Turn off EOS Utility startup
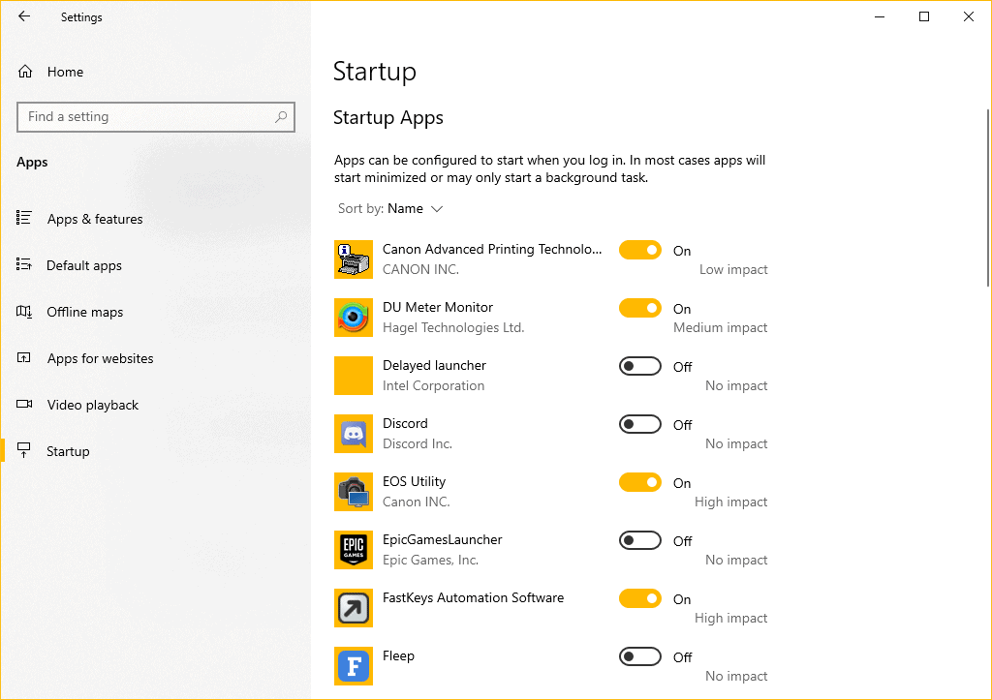The height and width of the screenshot is (700, 992). [640, 482]
